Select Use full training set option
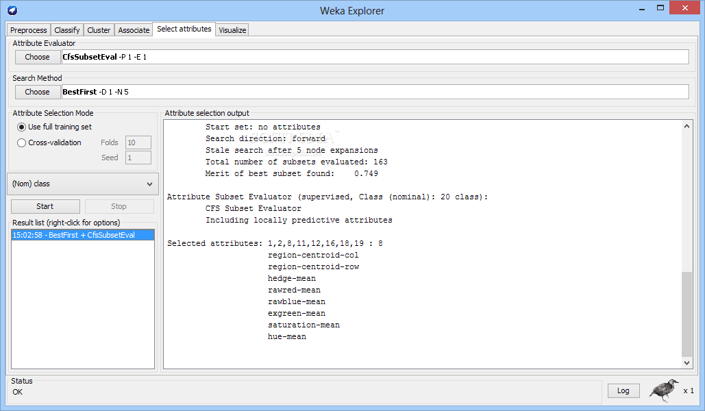Viewport: 705px width, 411px height. pyautogui.click(x=54, y=127)
